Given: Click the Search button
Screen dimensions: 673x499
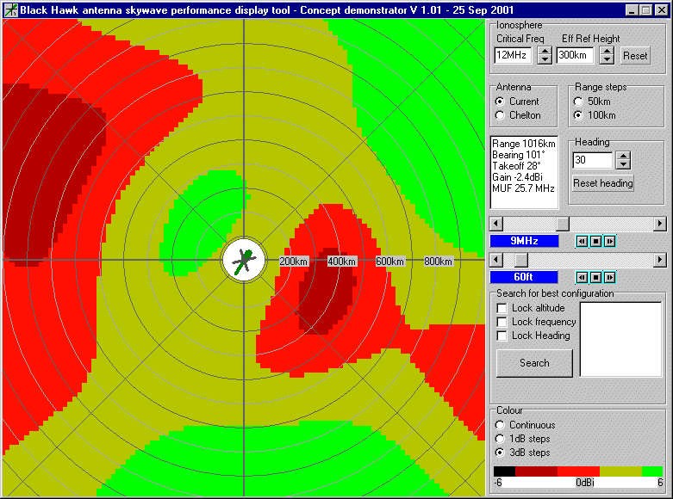Looking at the screenshot, I should [534, 363].
